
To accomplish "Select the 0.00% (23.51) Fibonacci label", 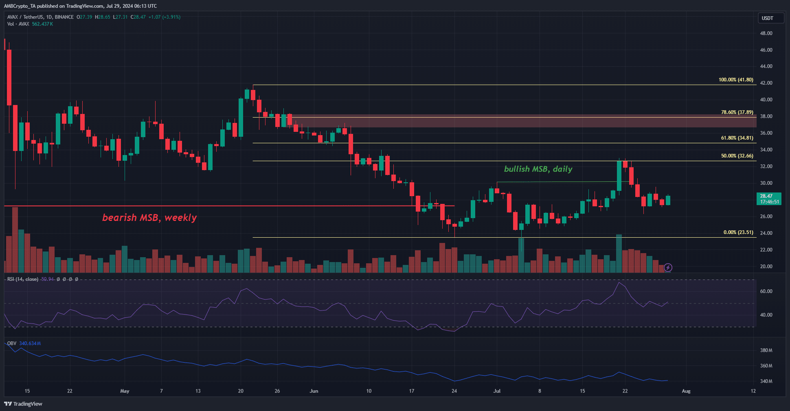I will pyautogui.click(x=738, y=232).
